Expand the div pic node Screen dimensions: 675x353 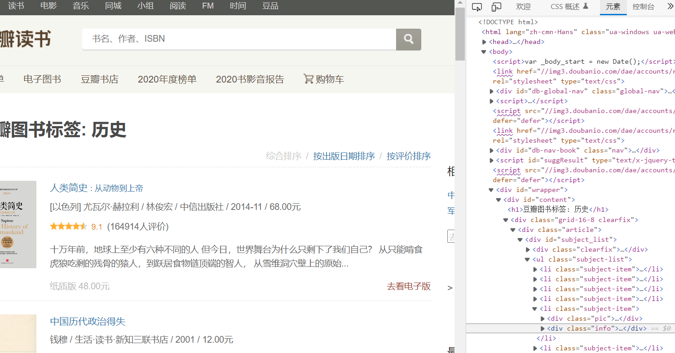point(543,318)
